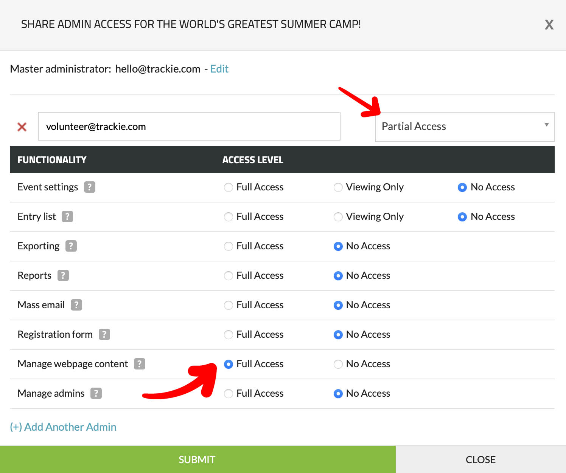Click the Edit master administrator link
The image size is (566, 473).
(x=219, y=69)
